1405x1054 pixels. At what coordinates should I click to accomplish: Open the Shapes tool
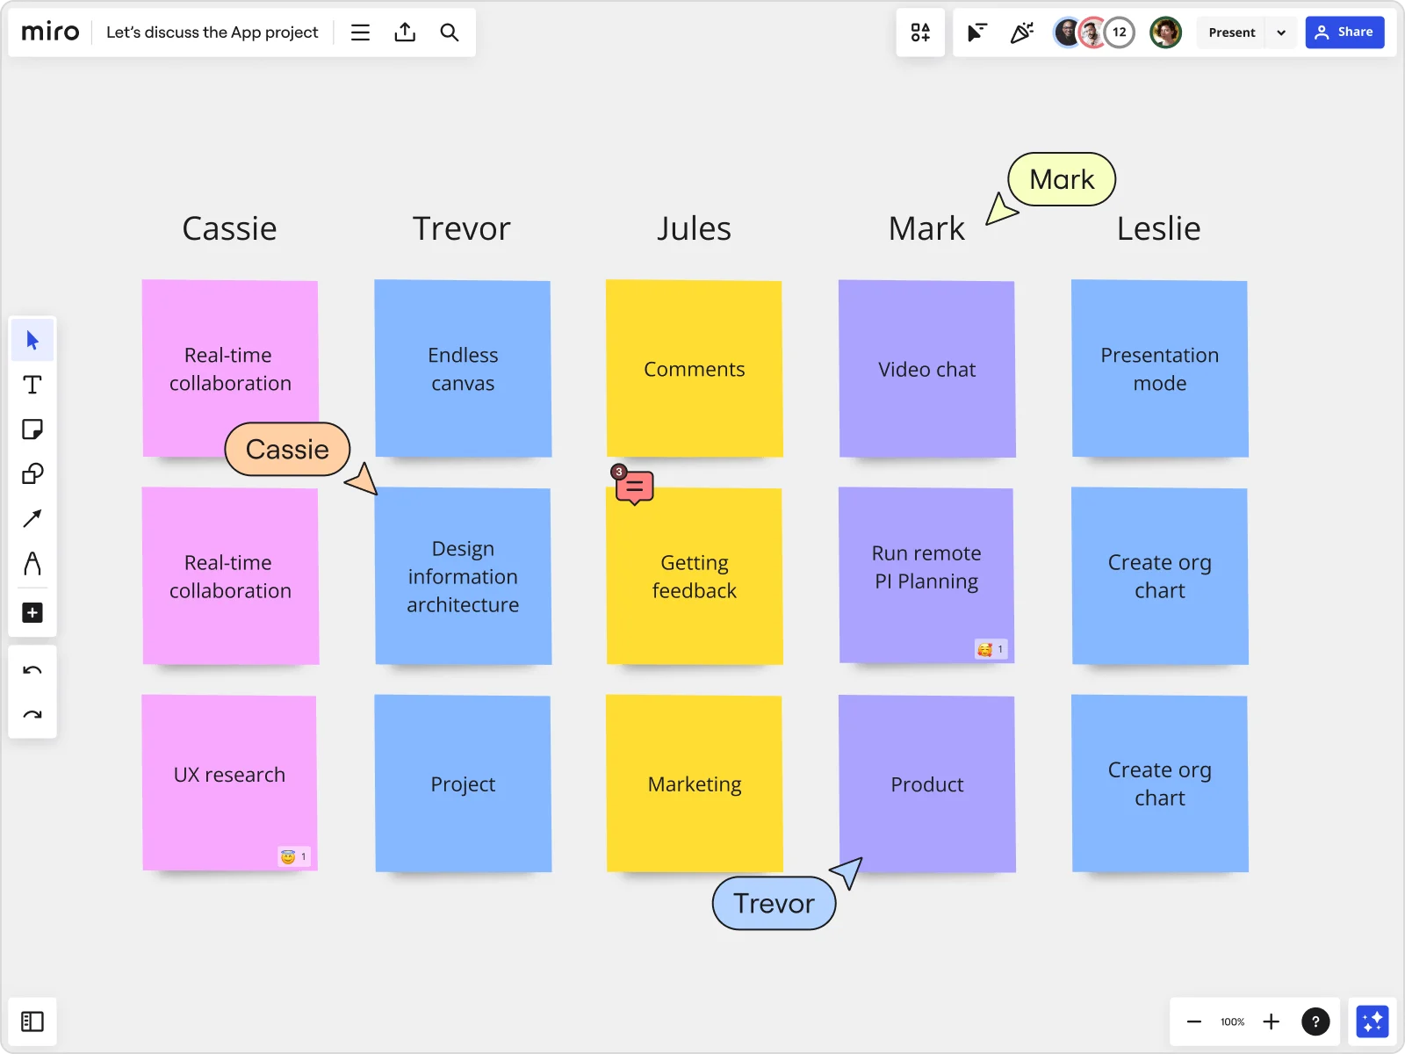pos(32,473)
